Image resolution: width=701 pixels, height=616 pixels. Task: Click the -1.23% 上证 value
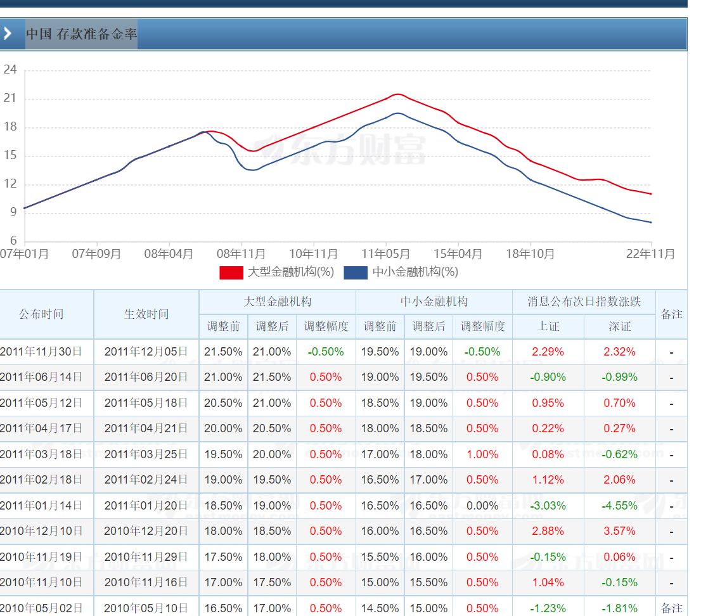point(548,608)
